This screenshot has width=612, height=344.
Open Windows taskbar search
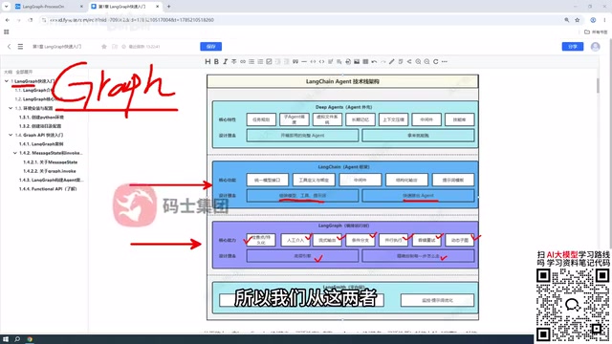[x=17, y=339]
